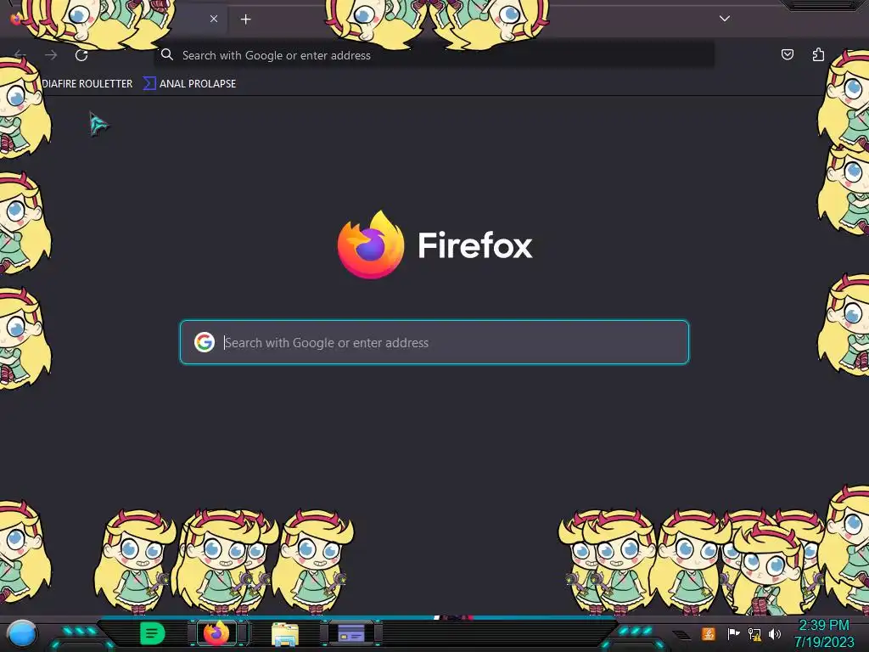
Task: Open the purple window app in taskbar
Action: [351, 633]
